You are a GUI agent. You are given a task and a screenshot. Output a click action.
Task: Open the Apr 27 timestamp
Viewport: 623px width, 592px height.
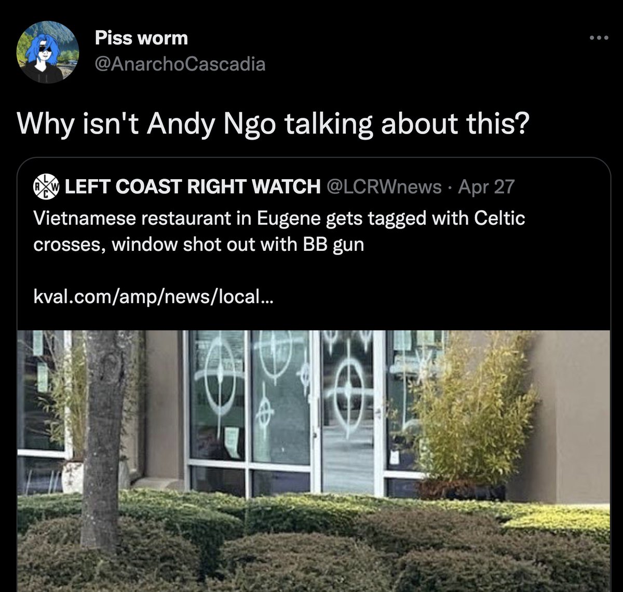(x=486, y=186)
